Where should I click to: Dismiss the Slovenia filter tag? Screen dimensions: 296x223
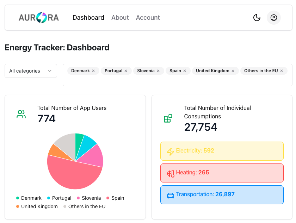click(159, 70)
